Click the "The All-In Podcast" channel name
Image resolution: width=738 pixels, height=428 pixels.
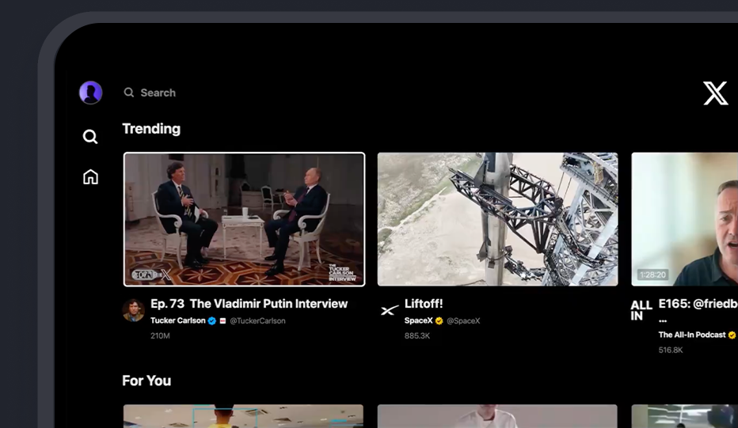691,335
